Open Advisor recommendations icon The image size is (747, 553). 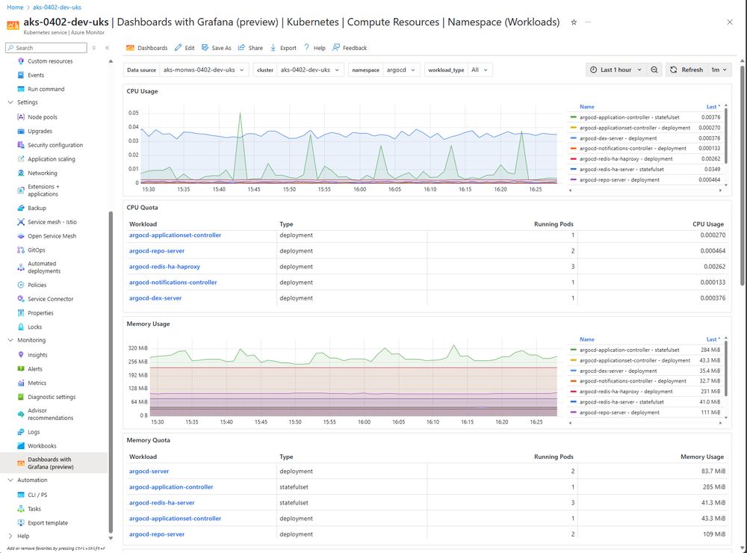[x=20, y=414]
